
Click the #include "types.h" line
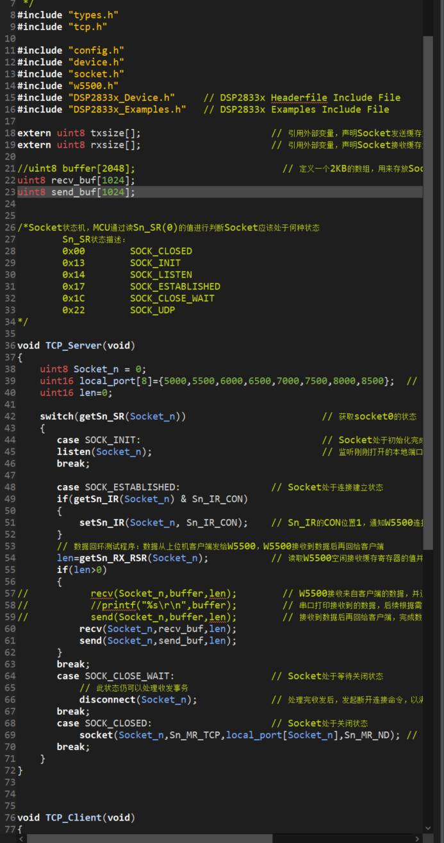tap(68, 15)
